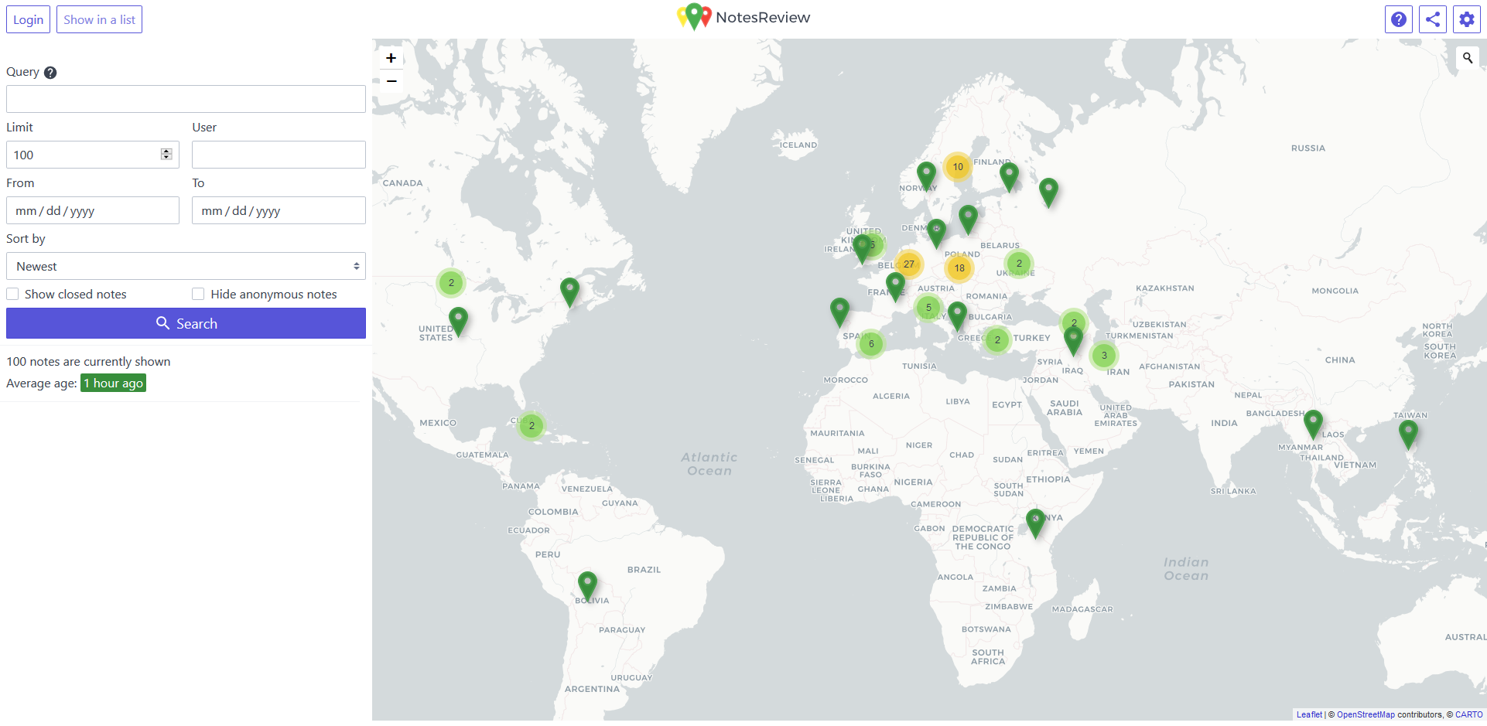Open cluster of 27 notes near Belgium
Image resolution: width=1487 pixels, height=726 pixels.
pos(909,264)
